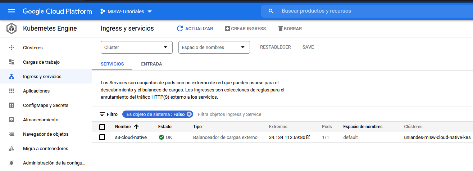Click the Navegador de objetos list icon
The image size is (473, 171).
(x=12, y=134)
